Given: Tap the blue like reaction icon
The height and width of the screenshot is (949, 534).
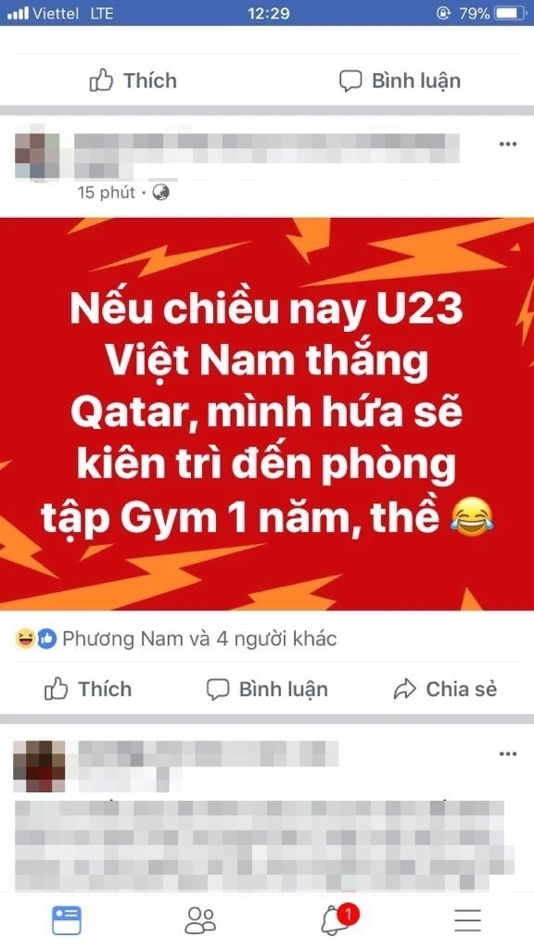Looking at the screenshot, I should point(46,639).
